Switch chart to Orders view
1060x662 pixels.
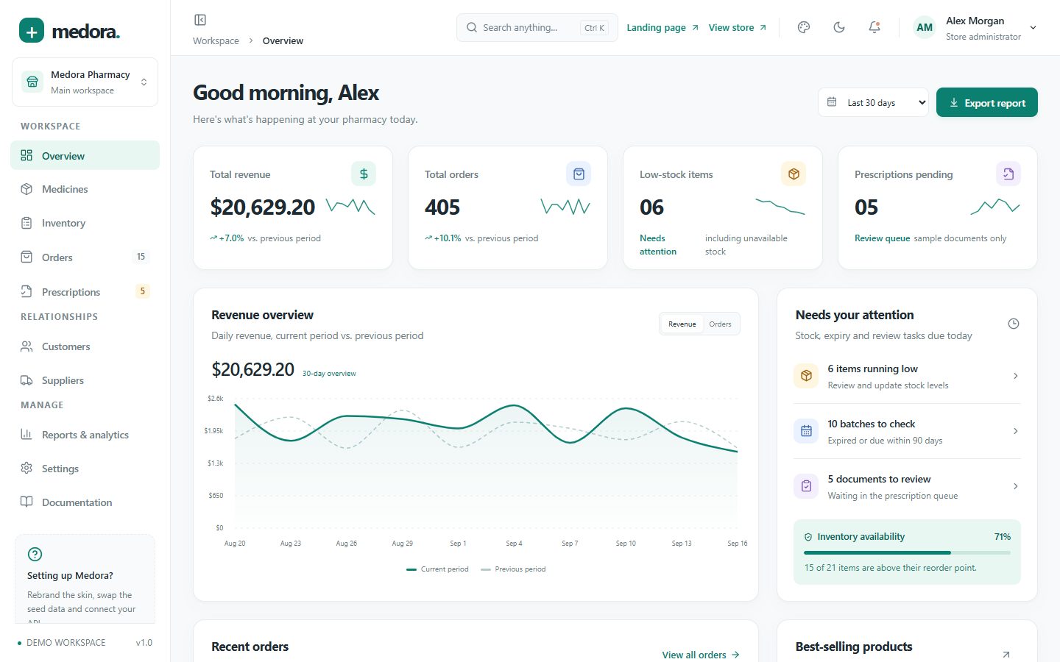pos(720,324)
